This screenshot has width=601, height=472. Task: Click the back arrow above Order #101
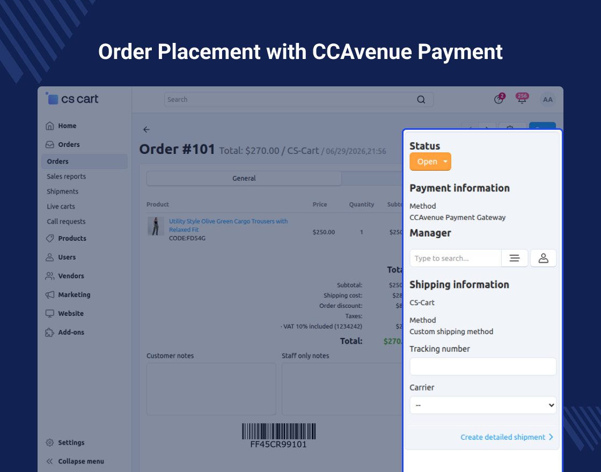[x=146, y=129]
